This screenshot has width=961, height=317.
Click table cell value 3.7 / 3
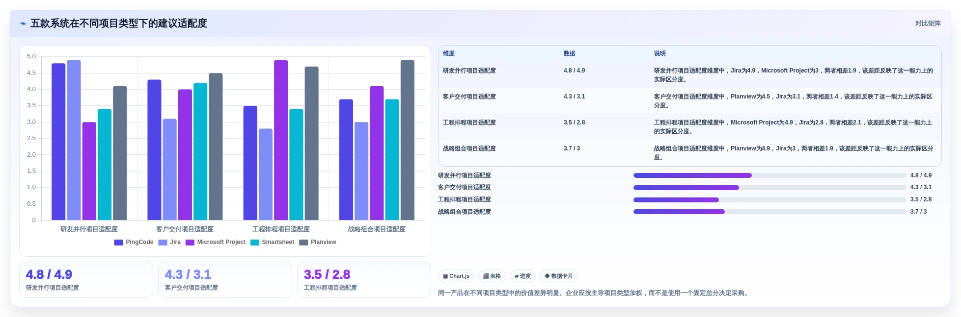(x=572, y=149)
